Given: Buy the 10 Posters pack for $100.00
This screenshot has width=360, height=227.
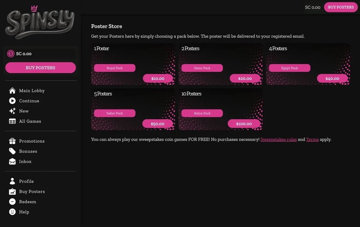Looking at the screenshot, I should pos(244,124).
